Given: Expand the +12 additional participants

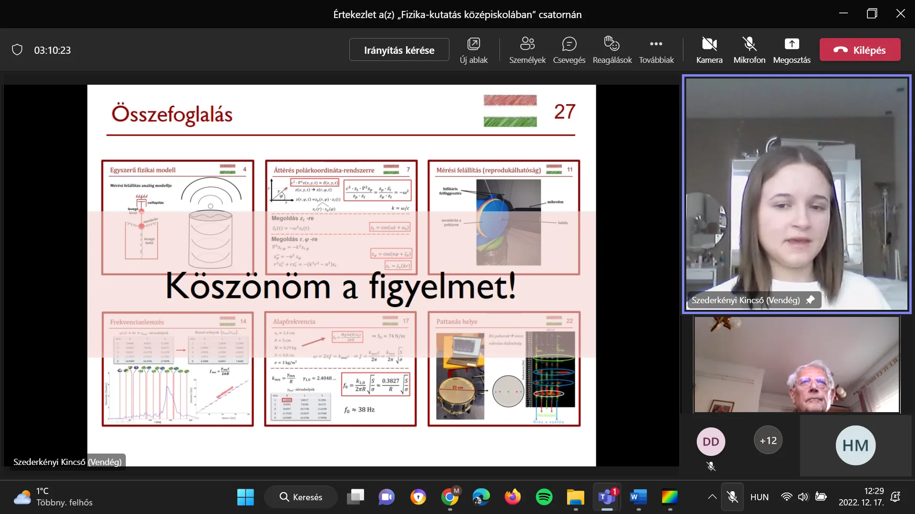Looking at the screenshot, I should tap(768, 441).
